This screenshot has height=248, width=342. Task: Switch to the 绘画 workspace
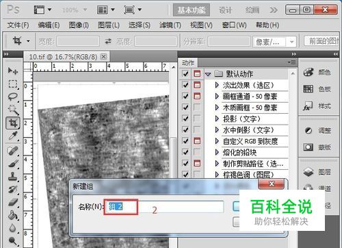pyautogui.click(x=252, y=10)
